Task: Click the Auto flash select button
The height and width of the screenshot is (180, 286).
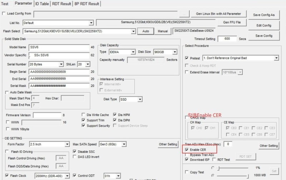Action: tap(146, 31)
